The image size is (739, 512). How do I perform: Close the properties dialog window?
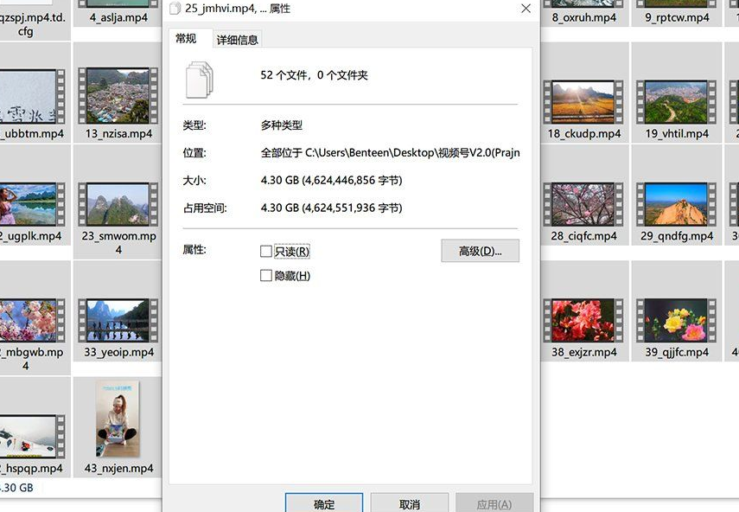click(x=526, y=9)
